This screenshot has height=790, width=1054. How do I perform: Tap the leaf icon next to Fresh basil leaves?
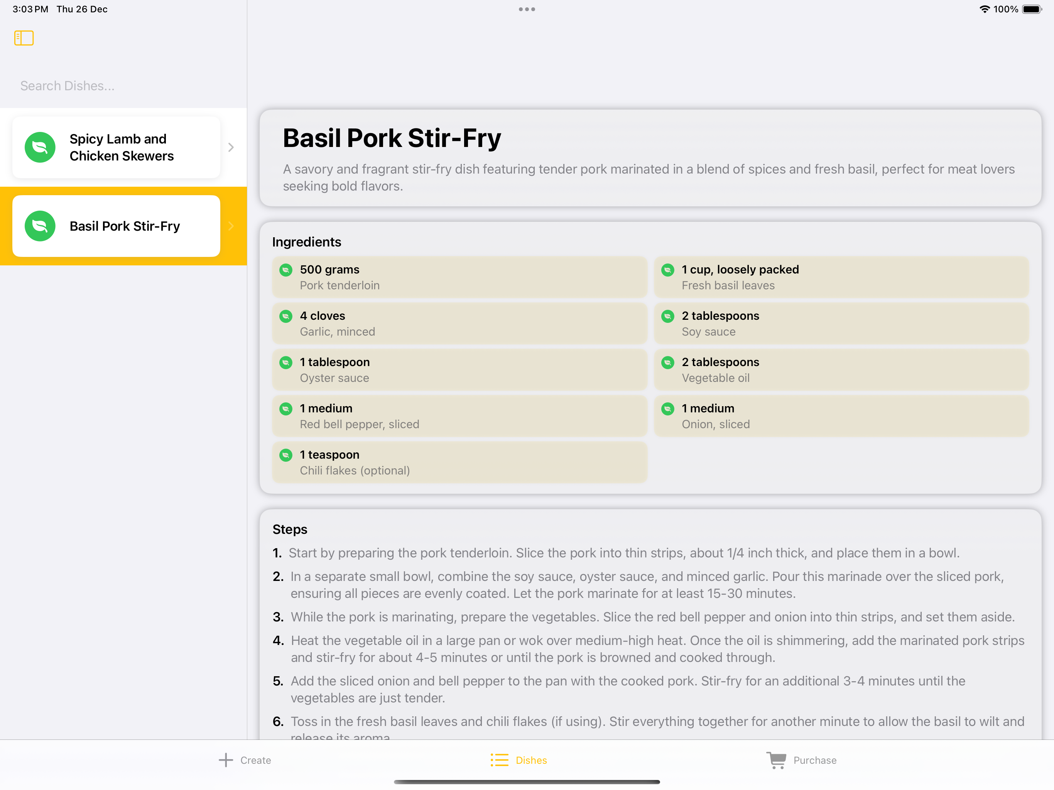click(667, 270)
